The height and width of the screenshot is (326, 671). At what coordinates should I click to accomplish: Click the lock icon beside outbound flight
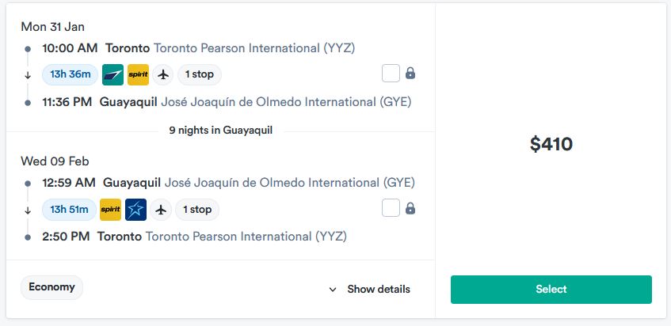(410, 73)
